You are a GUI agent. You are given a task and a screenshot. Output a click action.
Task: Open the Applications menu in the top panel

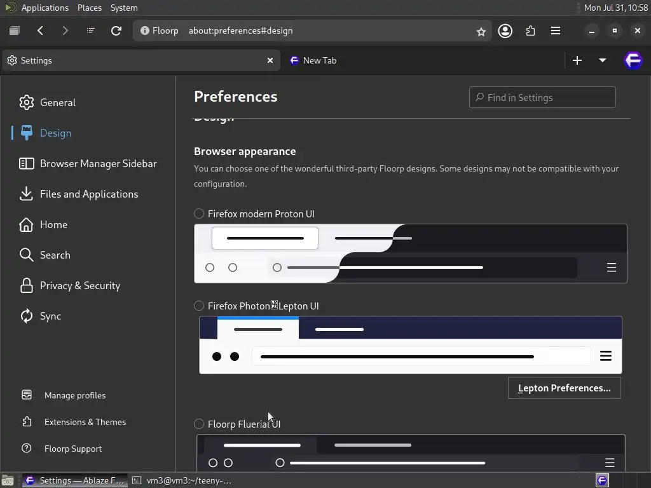pos(45,8)
